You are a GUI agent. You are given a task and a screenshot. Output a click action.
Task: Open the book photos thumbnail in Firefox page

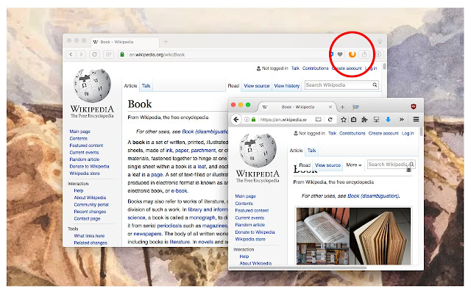click(353, 236)
